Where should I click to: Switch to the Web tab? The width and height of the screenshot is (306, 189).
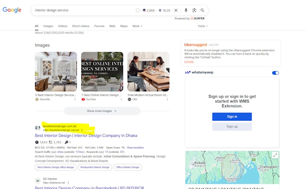(112, 26)
